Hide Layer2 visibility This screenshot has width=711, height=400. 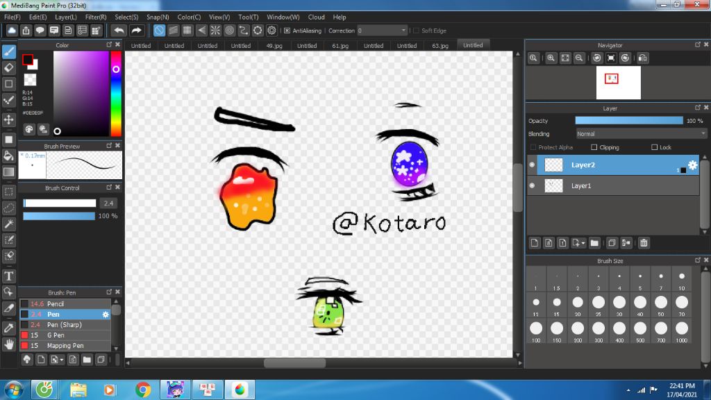pos(533,165)
